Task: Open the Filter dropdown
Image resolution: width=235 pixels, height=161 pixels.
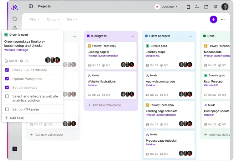Action: [34, 19]
